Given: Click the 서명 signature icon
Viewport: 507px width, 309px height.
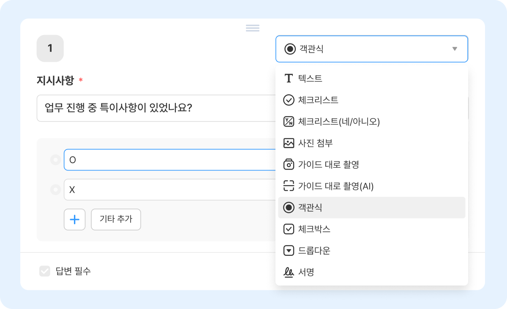Looking at the screenshot, I should pos(289,272).
